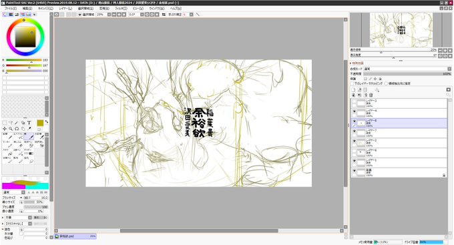Delete the selected layer with trash icon
The height and width of the screenshot is (245, 454).
[x=371, y=95]
